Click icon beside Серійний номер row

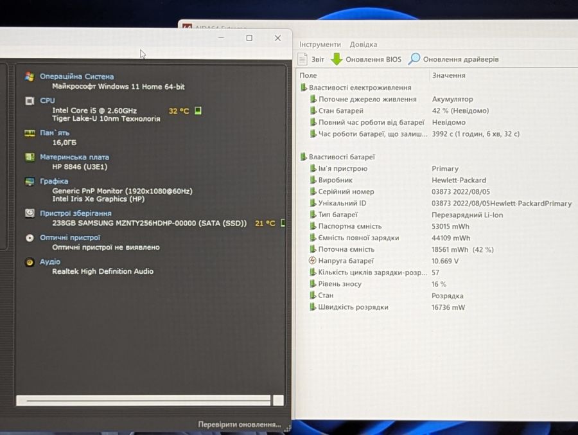(313, 191)
